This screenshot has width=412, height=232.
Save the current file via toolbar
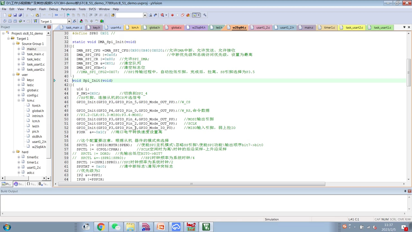click(15, 15)
